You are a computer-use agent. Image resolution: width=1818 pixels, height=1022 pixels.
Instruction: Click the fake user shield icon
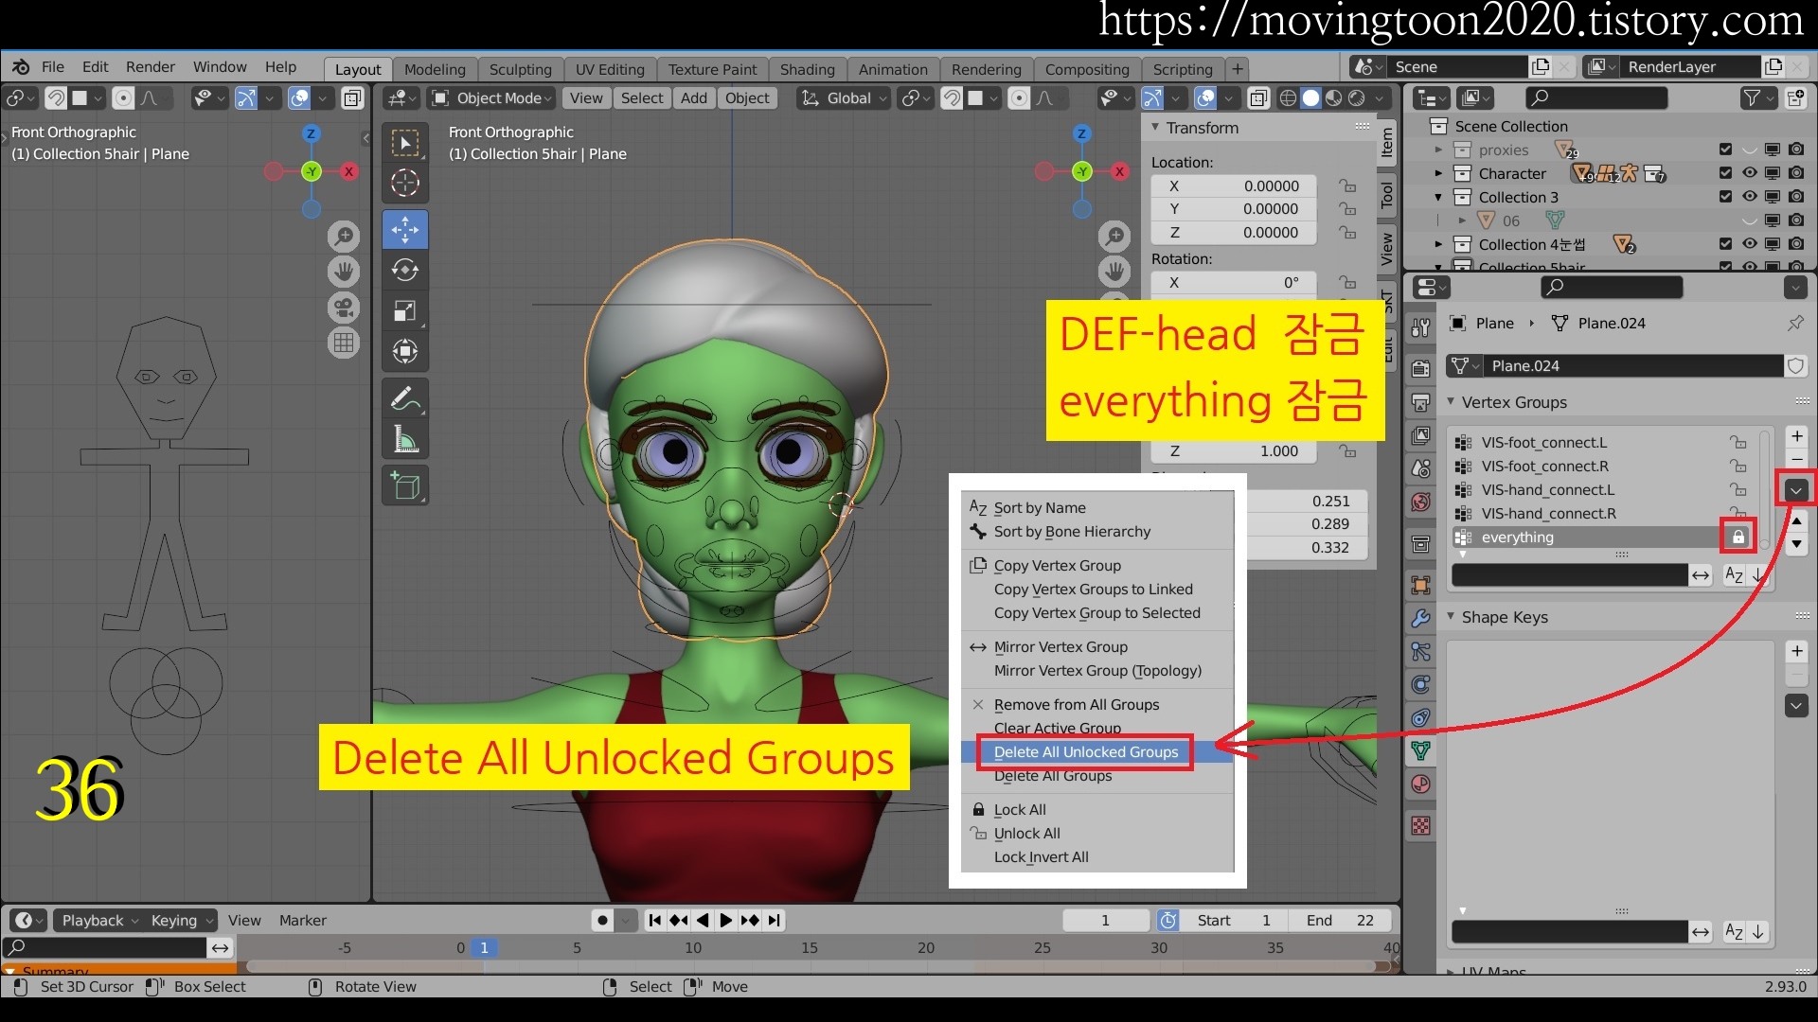point(1795,366)
